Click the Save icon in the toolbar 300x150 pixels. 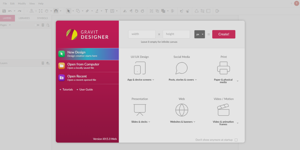click(x=4, y=11)
